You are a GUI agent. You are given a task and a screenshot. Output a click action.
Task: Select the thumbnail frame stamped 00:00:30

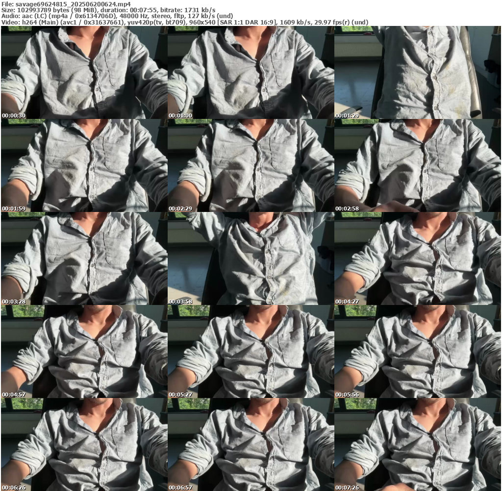[84, 72]
